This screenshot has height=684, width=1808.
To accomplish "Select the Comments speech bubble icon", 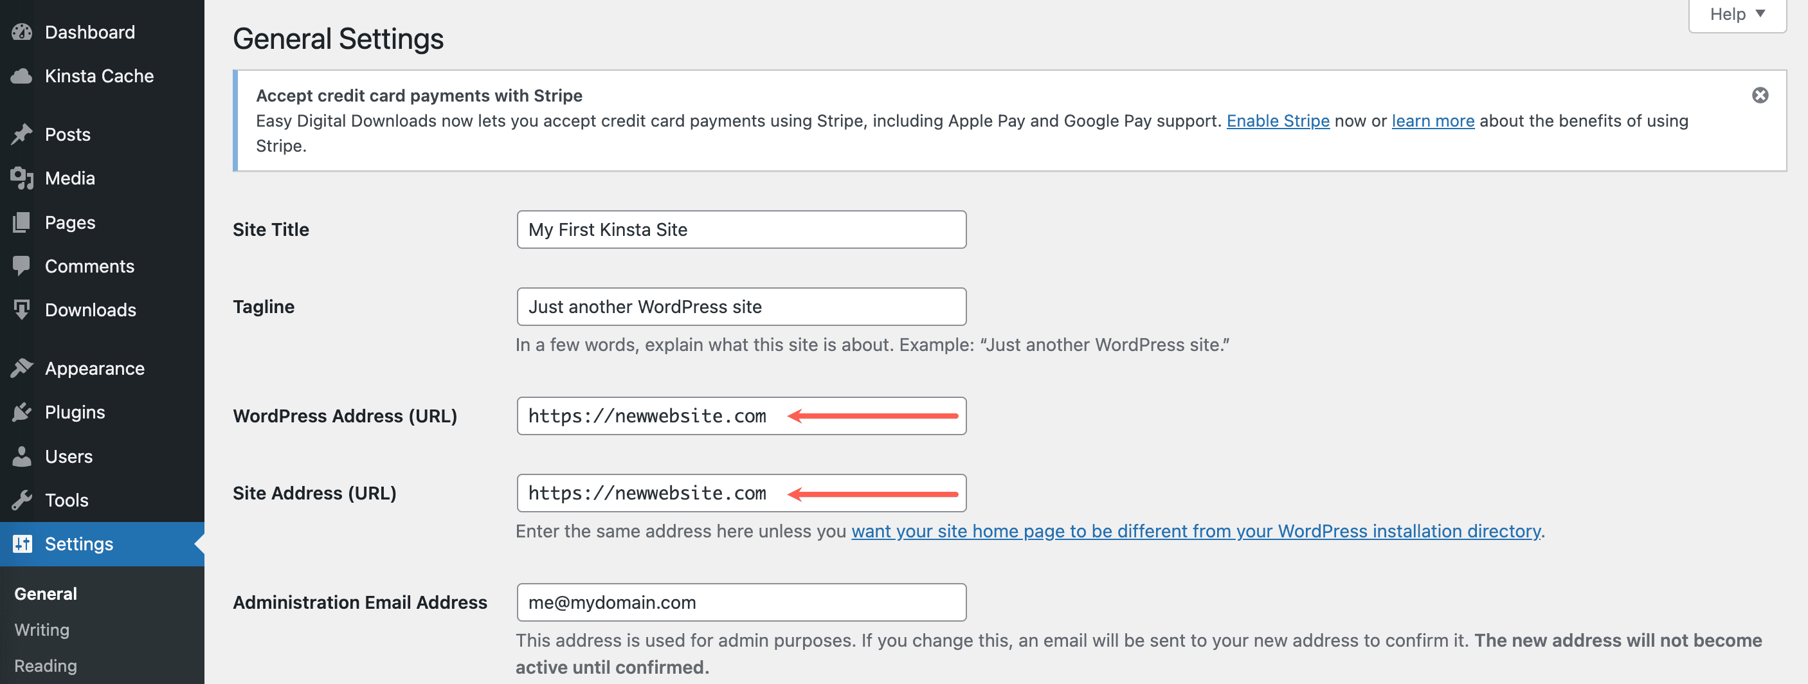I will coord(22,265).
